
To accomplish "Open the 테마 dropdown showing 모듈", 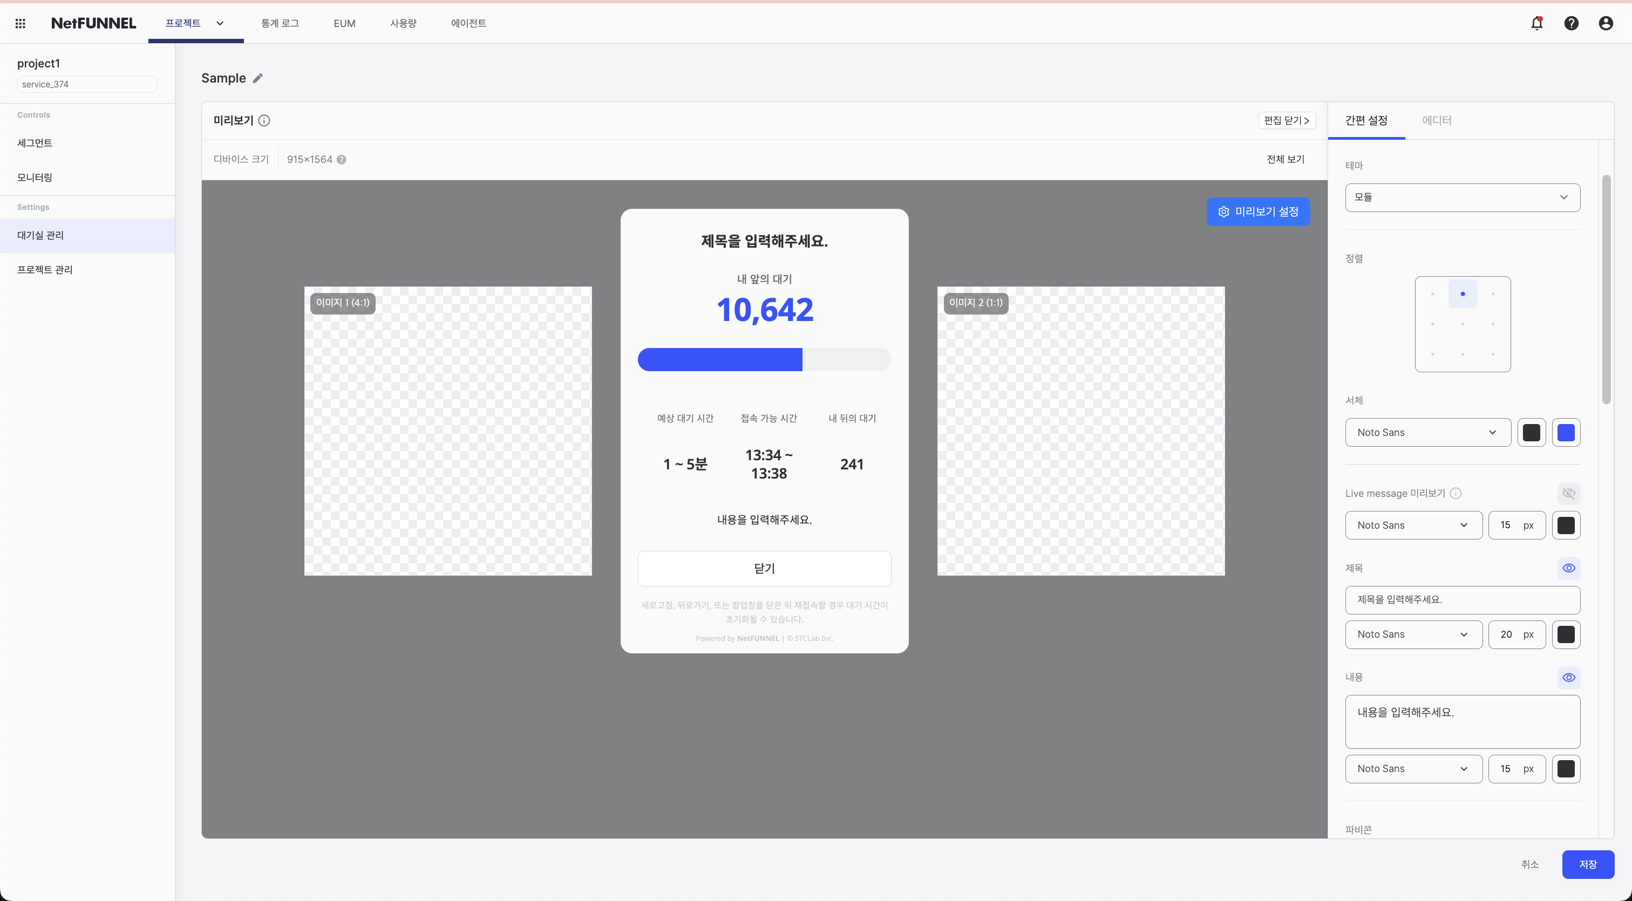I will [1462, 197].
